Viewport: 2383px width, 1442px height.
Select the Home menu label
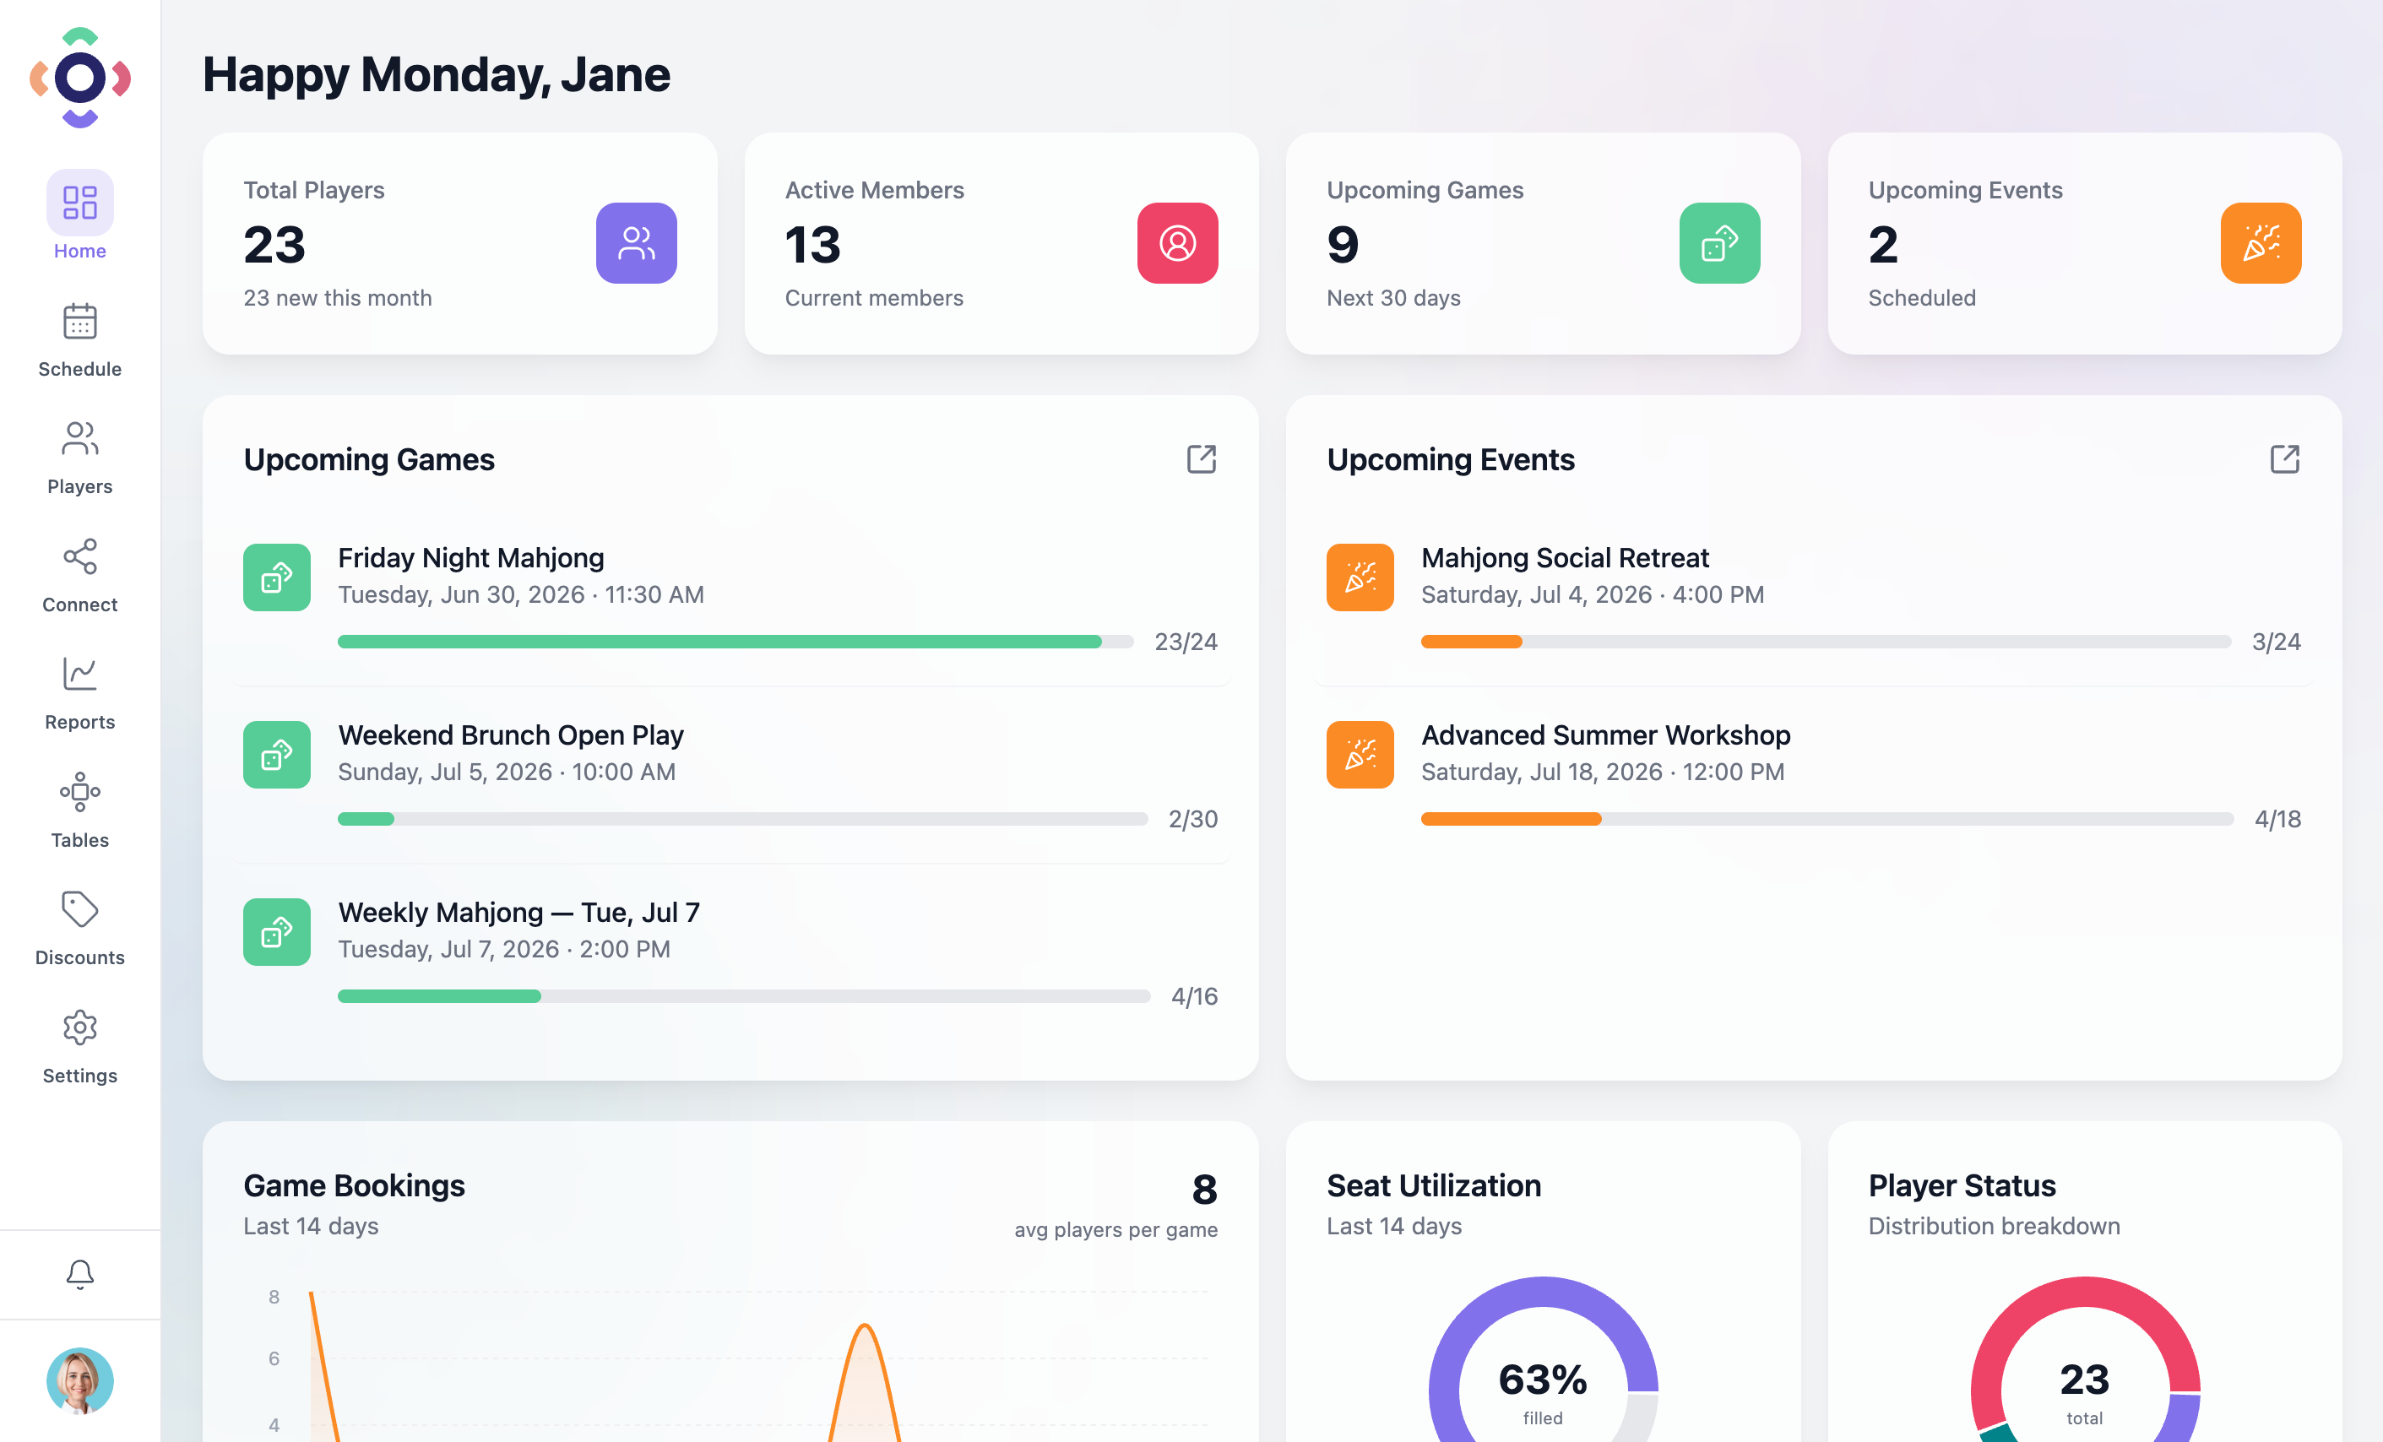(x=80, y=252)
